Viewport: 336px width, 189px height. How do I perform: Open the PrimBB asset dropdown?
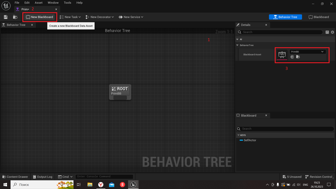point(307,52)
